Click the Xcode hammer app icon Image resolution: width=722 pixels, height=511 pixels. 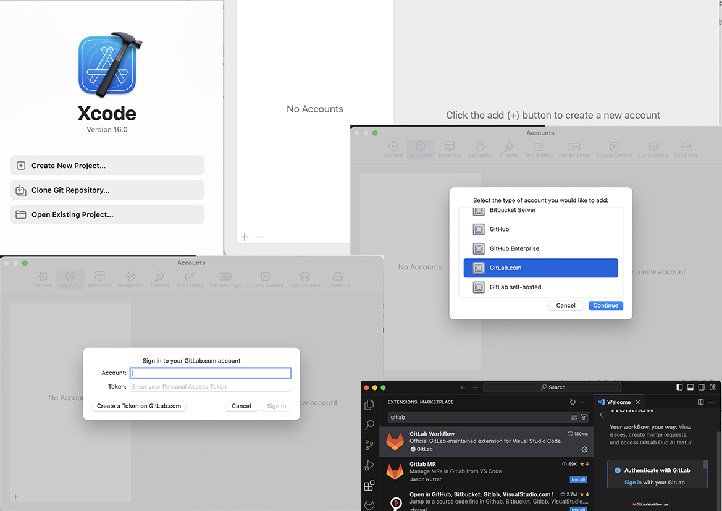point(110,64)
